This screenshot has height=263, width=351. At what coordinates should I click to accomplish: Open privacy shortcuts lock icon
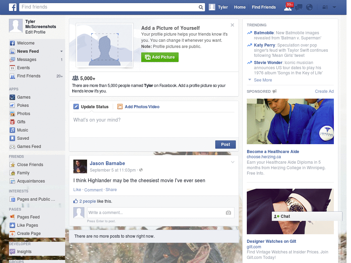tap(325, 8)
